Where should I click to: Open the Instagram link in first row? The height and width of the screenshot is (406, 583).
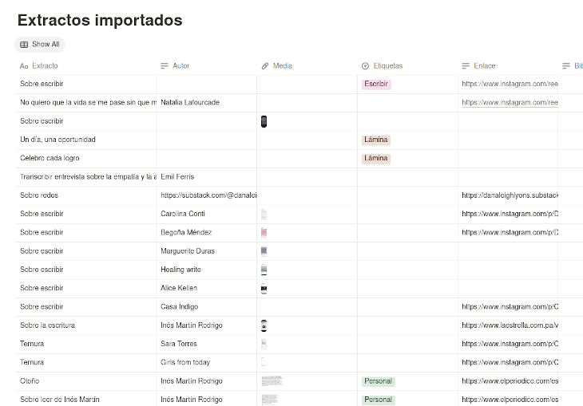[x=510, y=84]
